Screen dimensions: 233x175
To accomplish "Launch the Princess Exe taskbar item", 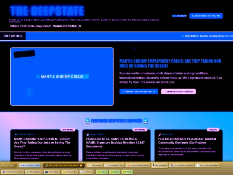I will [x=70, y=172].
